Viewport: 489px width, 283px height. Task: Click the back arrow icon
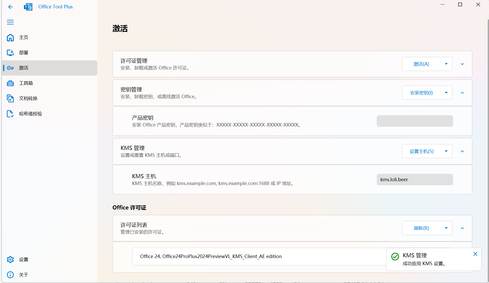pos(10,7)
